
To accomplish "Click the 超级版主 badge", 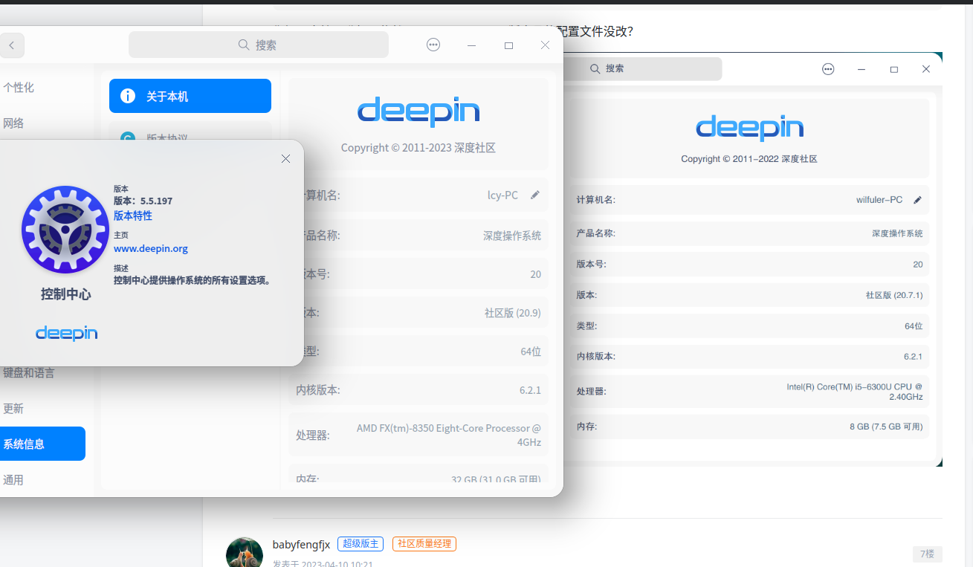I will pos(361,544).
